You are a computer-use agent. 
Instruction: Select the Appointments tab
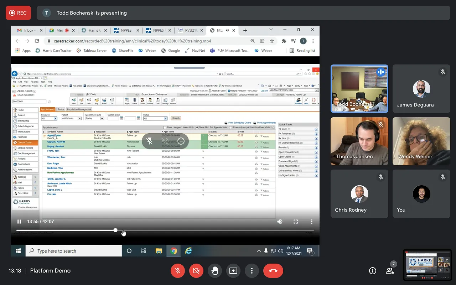coord(47,109)
